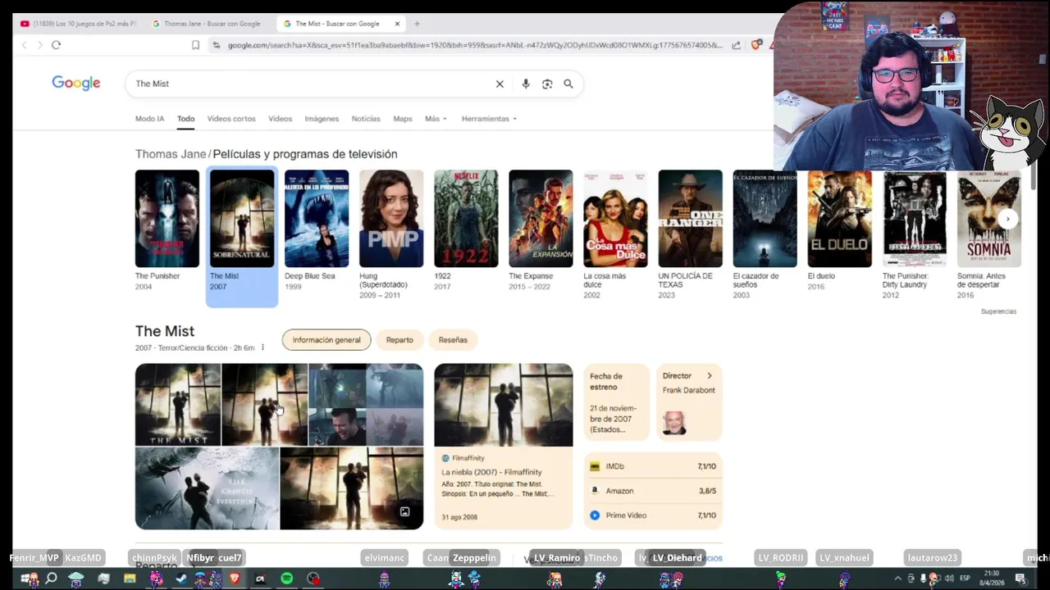Open the 'Fecha de estreno' card
Image resolution: width=1050 pixels, height=590 pixels.
[x=617, y=402]
